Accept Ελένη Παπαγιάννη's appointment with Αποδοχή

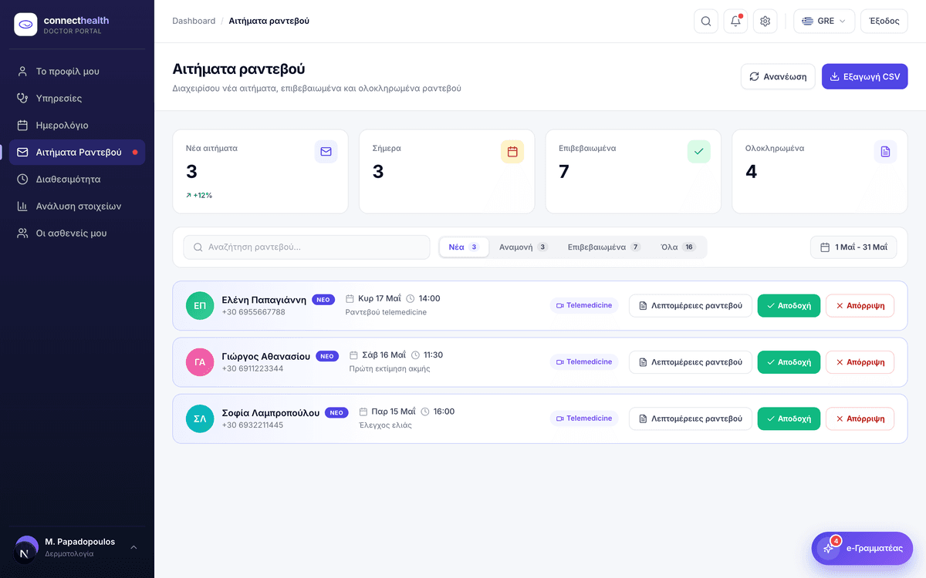[x=789, y=306]
